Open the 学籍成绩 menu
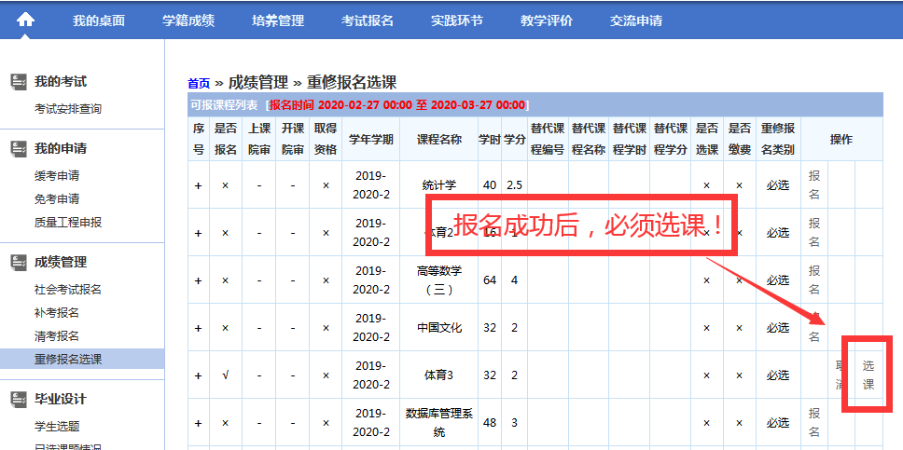903x450 pixels. [188, 20]
